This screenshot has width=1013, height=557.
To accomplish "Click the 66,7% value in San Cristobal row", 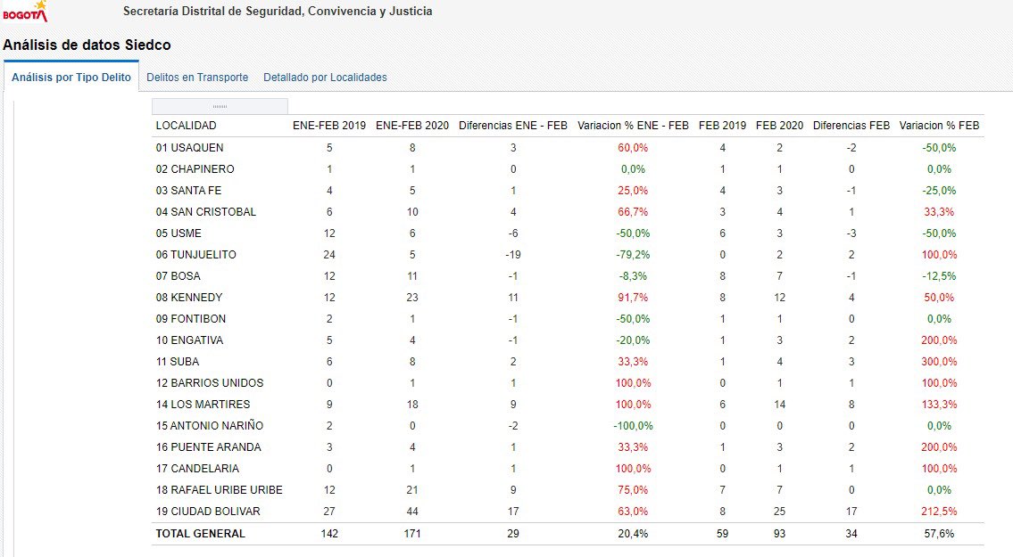I will (633, 212).
